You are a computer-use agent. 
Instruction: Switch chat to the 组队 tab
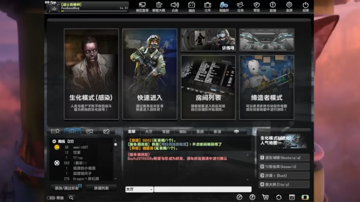(x=183, y=132)
